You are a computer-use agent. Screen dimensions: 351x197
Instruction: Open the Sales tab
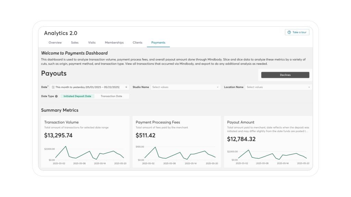click(x=75, y=43)
